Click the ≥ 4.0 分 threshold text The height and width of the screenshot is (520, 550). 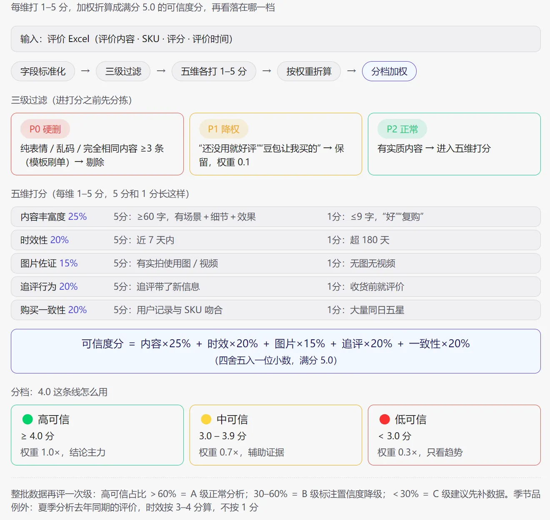pos(37,436)
